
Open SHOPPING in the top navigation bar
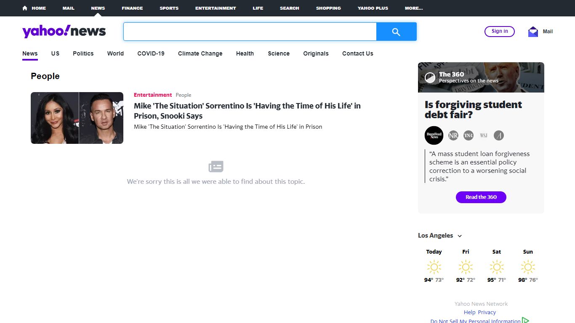point(328,8)
